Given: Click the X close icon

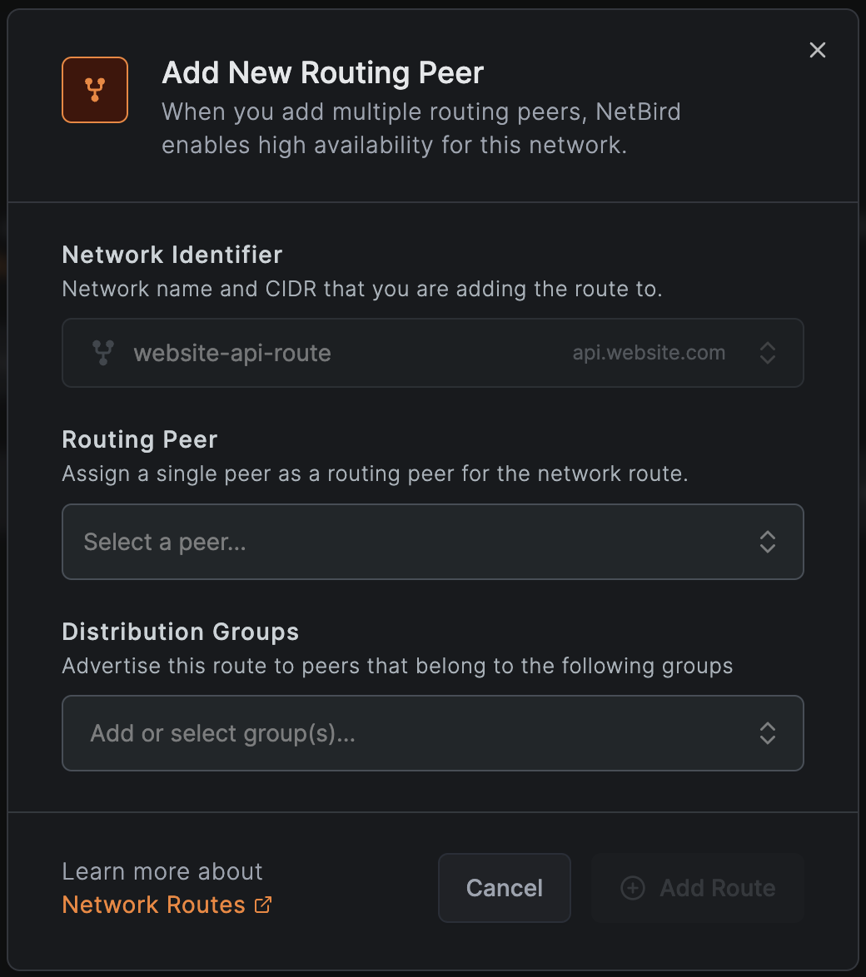Looking at the screenshot, I should 817,50.
